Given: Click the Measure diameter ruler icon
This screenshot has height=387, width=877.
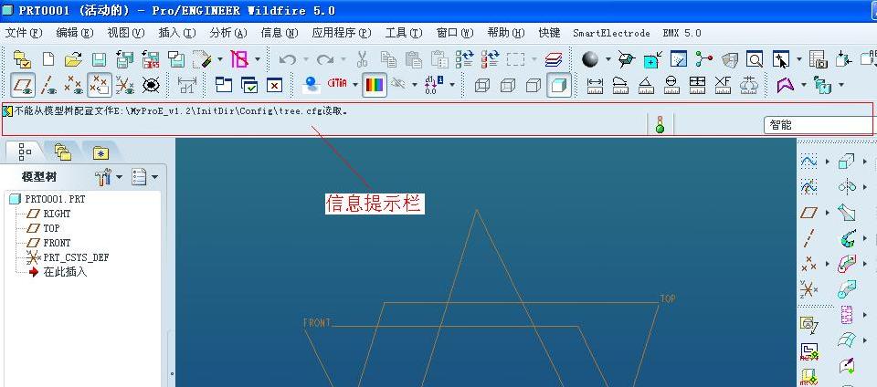Looking at the screenshot, I should [x=671, y=85].
